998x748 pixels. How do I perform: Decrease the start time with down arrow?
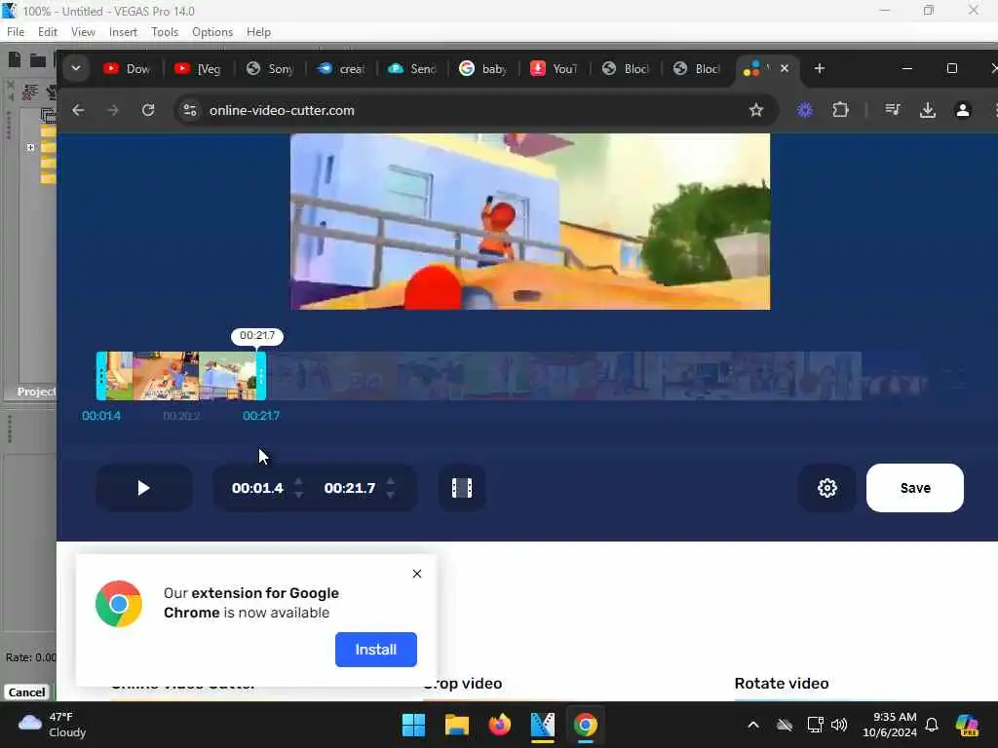[298, 494]
